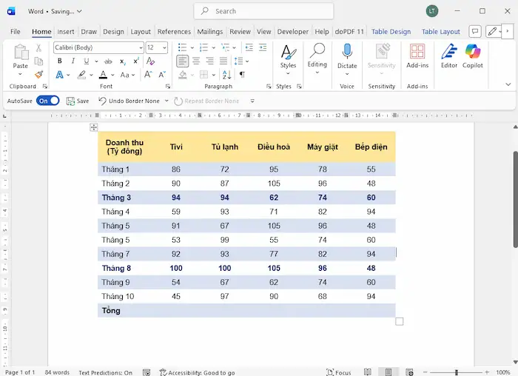Viewport: 518px width, 376px height.
Task: Enable Focus mode in status bar
Action: 339,372
